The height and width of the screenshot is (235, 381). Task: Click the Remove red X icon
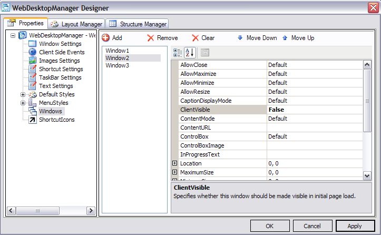[151, 38]
